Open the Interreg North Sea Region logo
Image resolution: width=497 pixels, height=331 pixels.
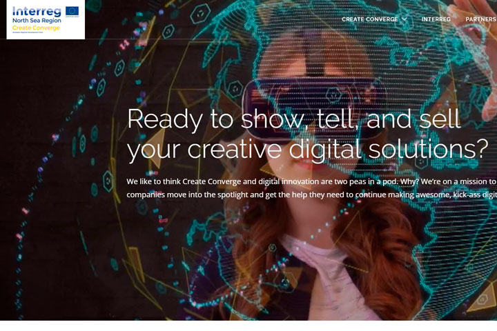point(46,19)
